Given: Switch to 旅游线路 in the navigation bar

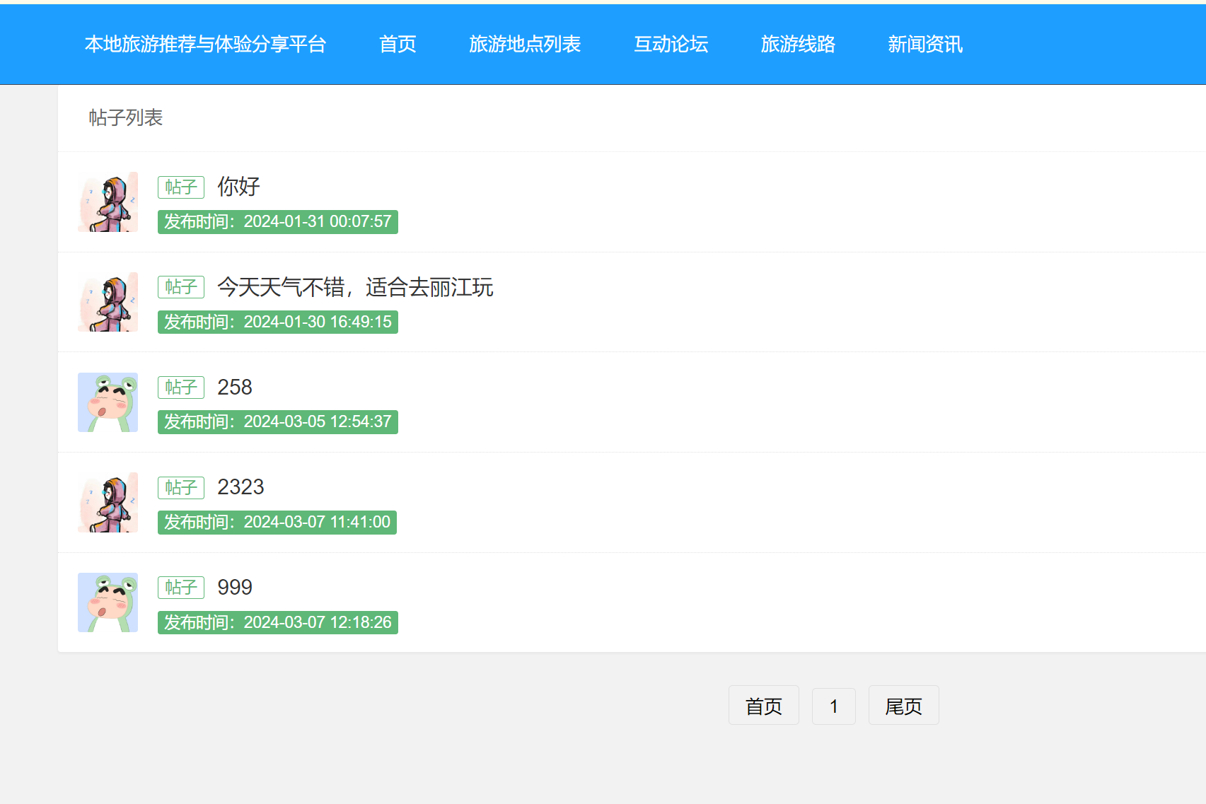Looking at the screenshot, I should [x=798, y=45].
